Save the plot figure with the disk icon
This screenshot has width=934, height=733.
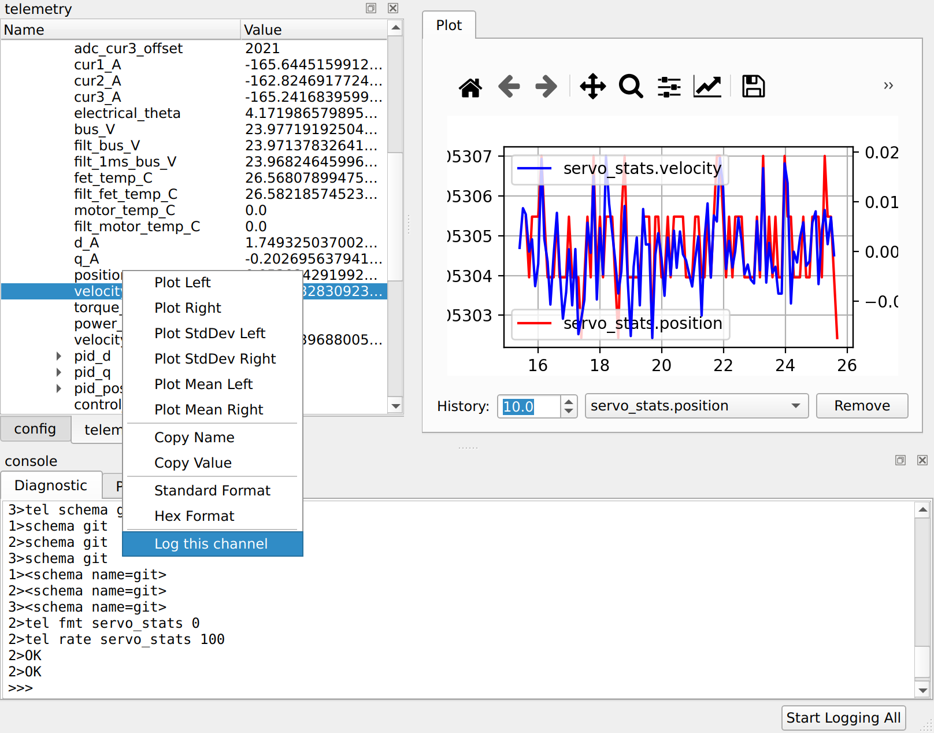click(x=753, y=86)
